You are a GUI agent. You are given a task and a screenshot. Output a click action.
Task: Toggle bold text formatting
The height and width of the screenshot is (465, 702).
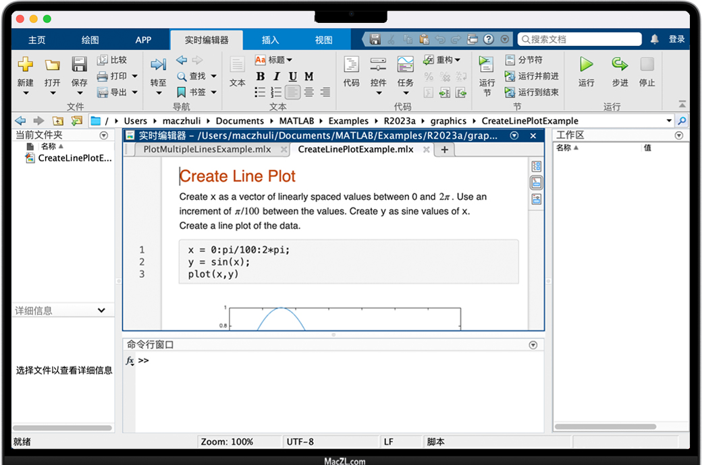261,76
